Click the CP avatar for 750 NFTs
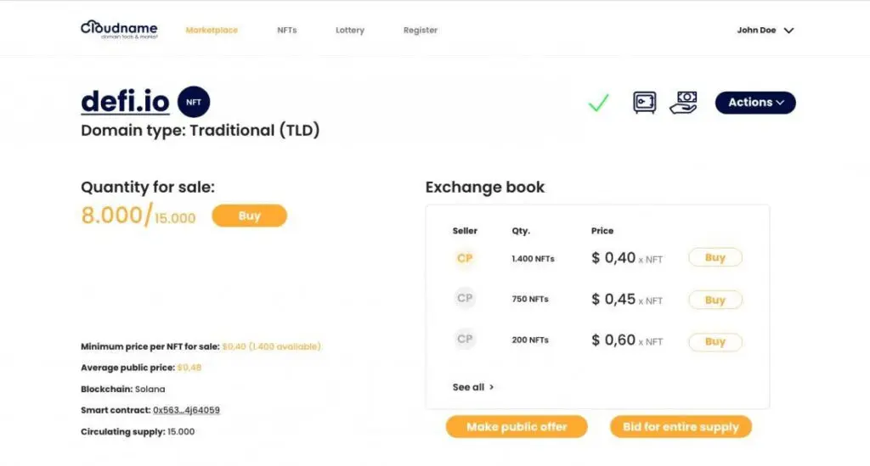This screenshot has height=466, width=870. 465,299
